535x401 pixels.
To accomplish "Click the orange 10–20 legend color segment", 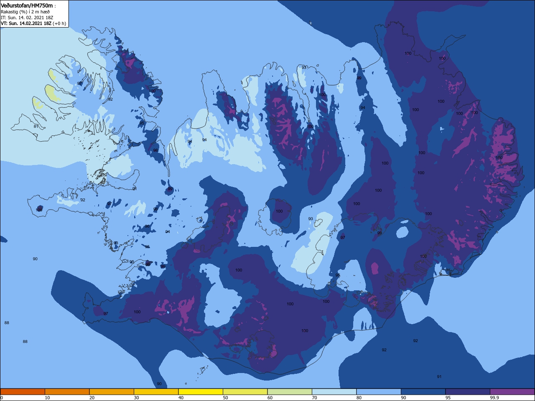I will [67, 392].
